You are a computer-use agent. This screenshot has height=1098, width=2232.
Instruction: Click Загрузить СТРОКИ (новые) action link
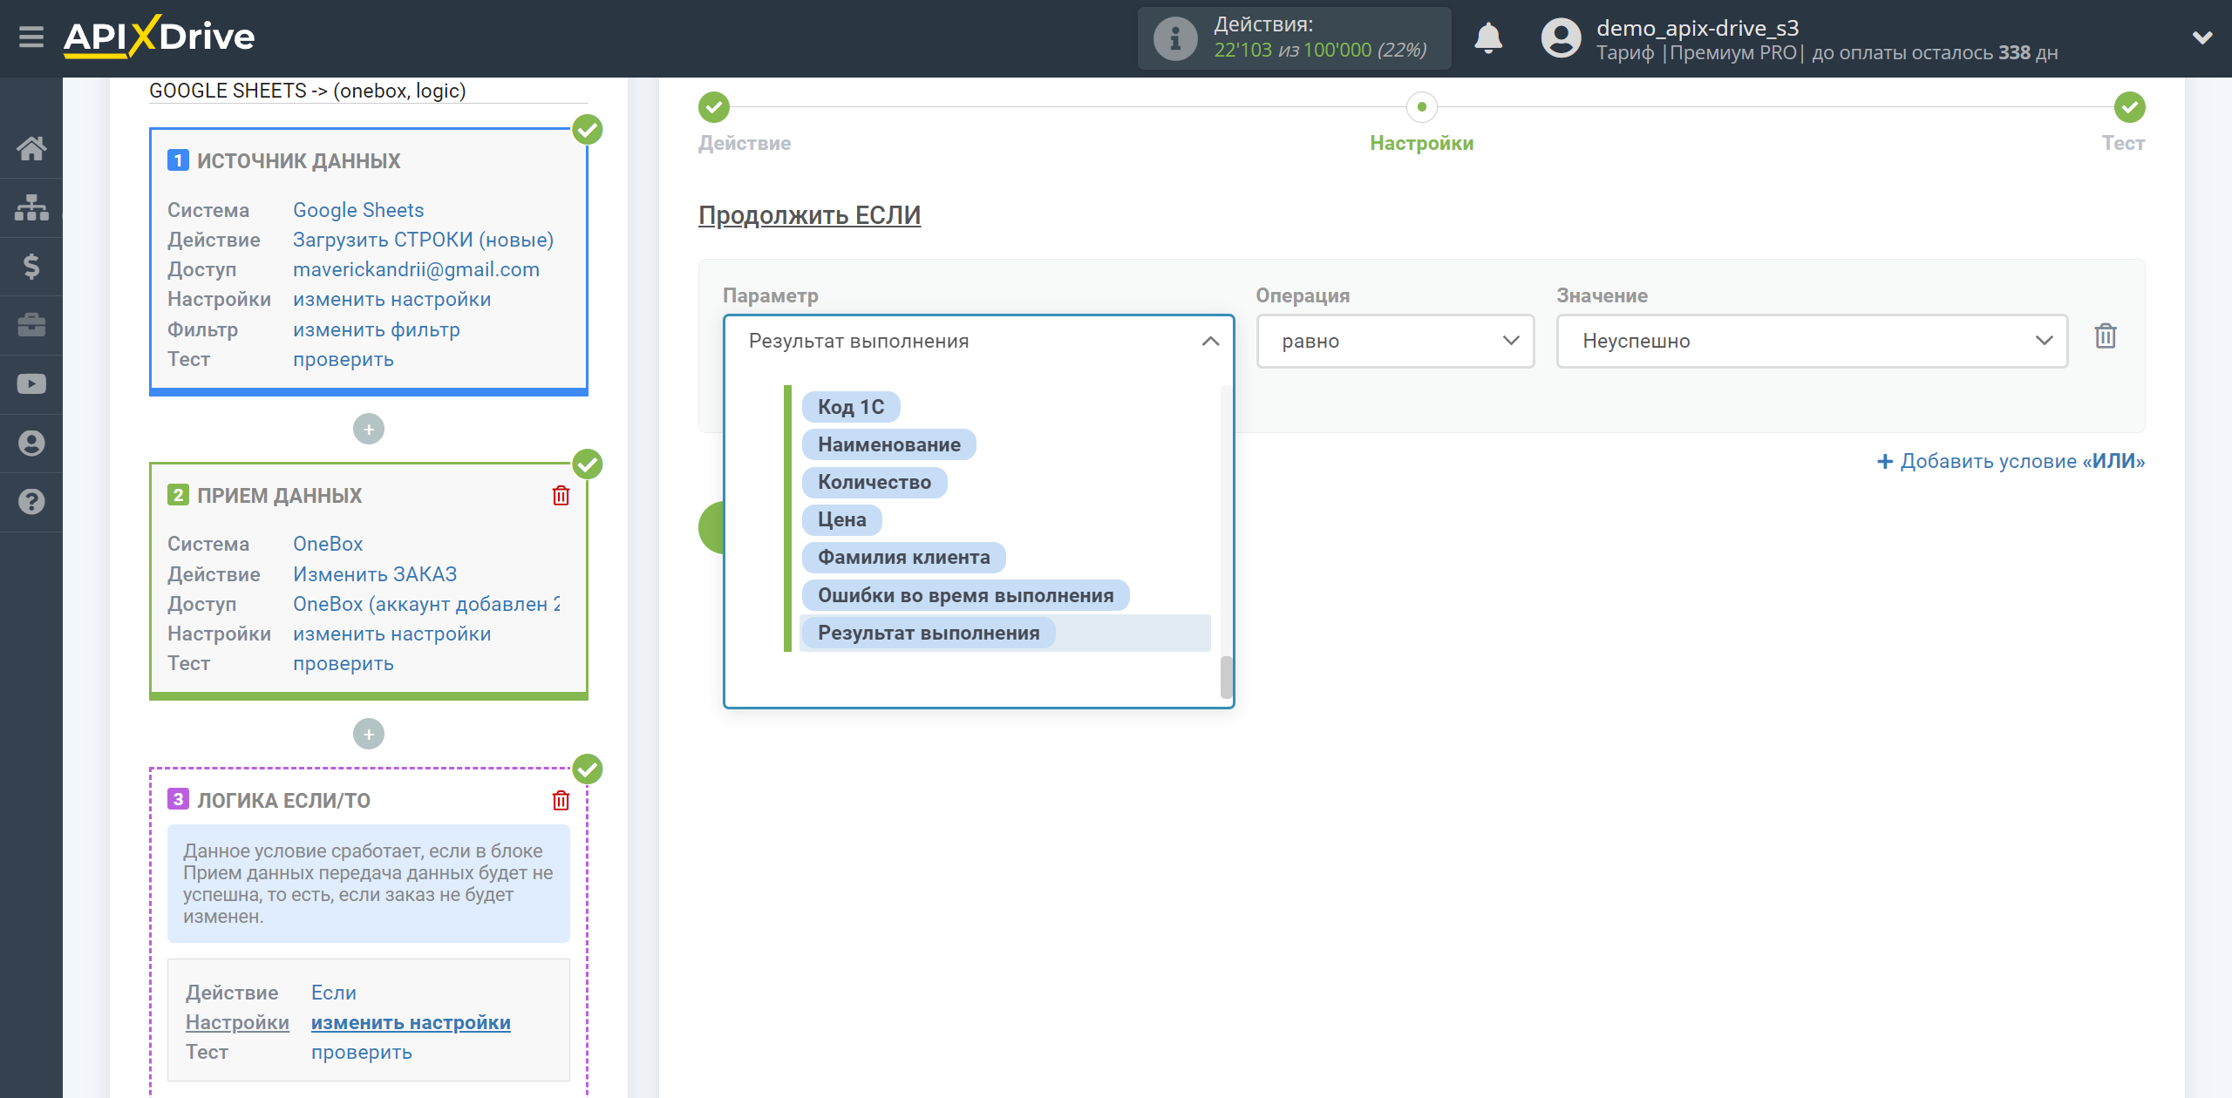423,240
